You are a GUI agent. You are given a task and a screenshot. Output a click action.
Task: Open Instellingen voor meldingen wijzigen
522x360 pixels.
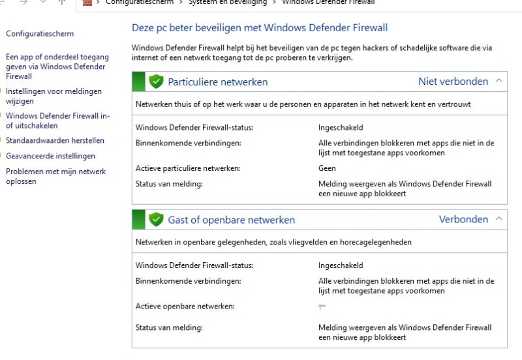(x=54, y=96)
